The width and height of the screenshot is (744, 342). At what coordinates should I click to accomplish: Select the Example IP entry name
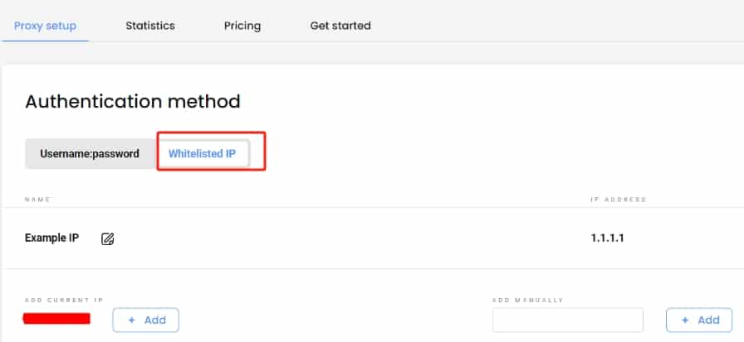(51, 238)
